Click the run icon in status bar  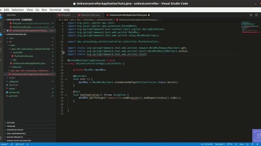pyautogui.click(x=28, y=144)
